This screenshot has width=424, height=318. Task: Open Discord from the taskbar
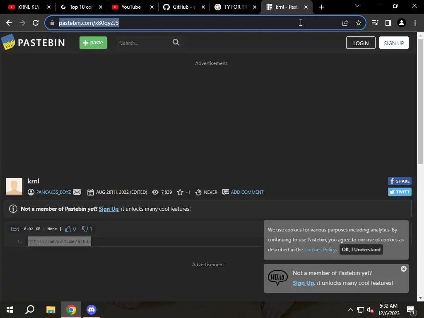[92, 310]
